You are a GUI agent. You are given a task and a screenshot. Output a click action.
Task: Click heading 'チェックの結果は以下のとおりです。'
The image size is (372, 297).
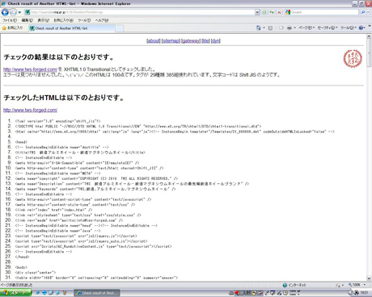pos(59,57)
